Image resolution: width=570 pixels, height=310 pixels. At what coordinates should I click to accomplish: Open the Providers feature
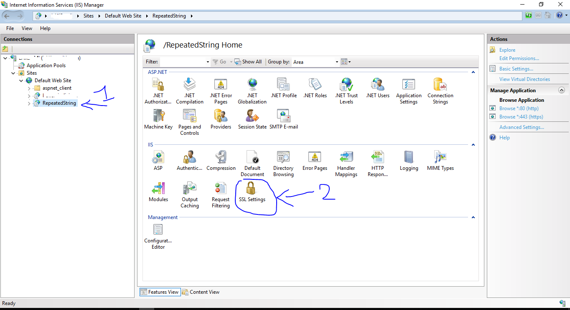coord(221,119)
